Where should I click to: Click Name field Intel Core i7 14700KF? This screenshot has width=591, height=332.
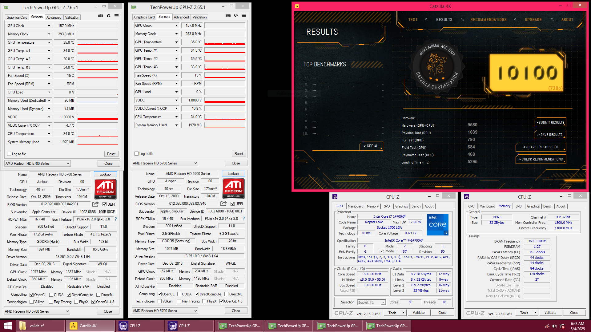[x=389, y=217]
